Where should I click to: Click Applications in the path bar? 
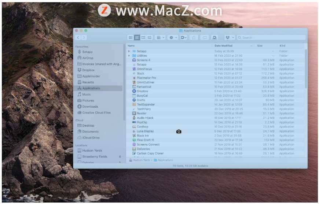[x=164, y=160]
